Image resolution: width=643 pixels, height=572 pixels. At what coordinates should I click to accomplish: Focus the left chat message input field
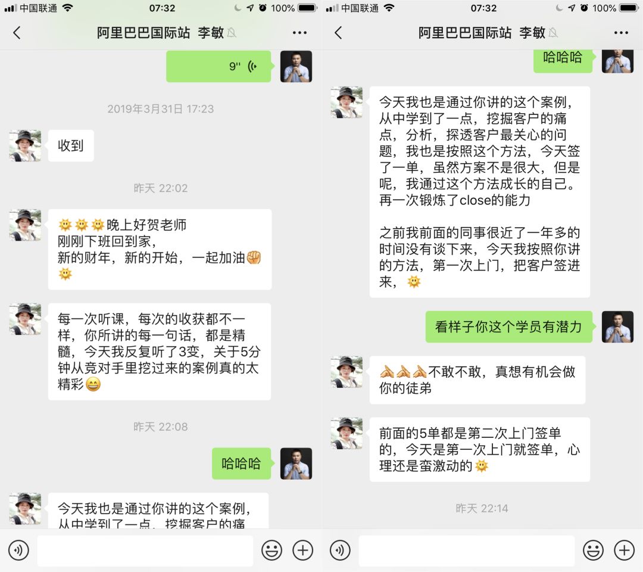tap(145, 551)
